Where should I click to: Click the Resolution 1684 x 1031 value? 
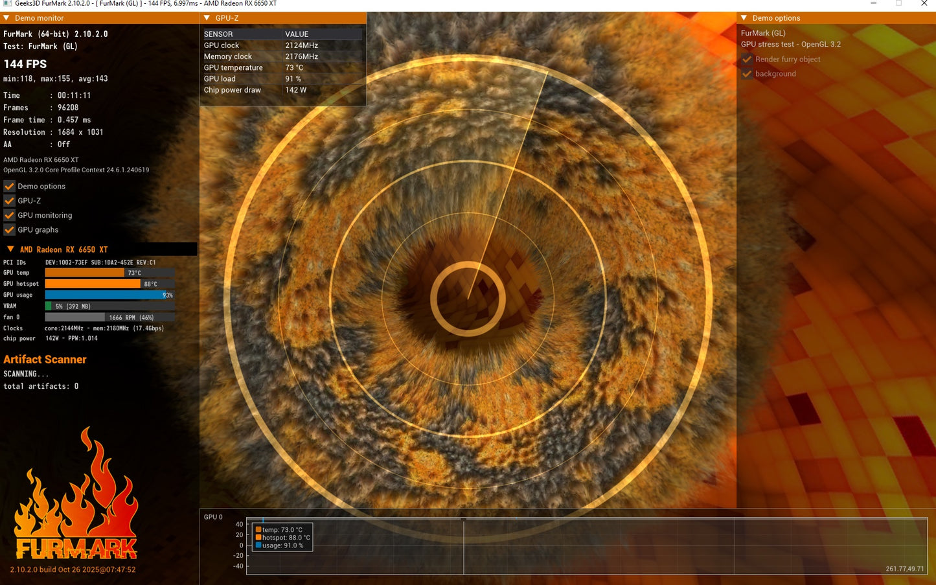tap(80, 132)
